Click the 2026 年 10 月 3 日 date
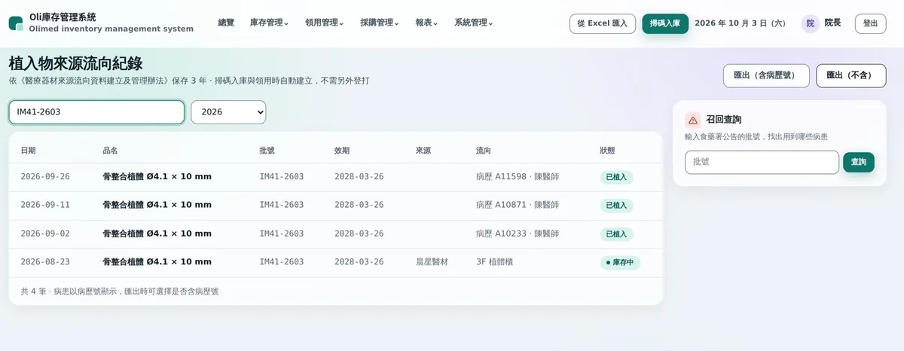The width and height of the screenshot is (904, 351). pos(740,23)
